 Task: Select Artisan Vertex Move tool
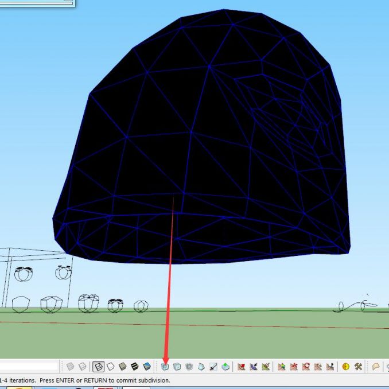(294, 367)
